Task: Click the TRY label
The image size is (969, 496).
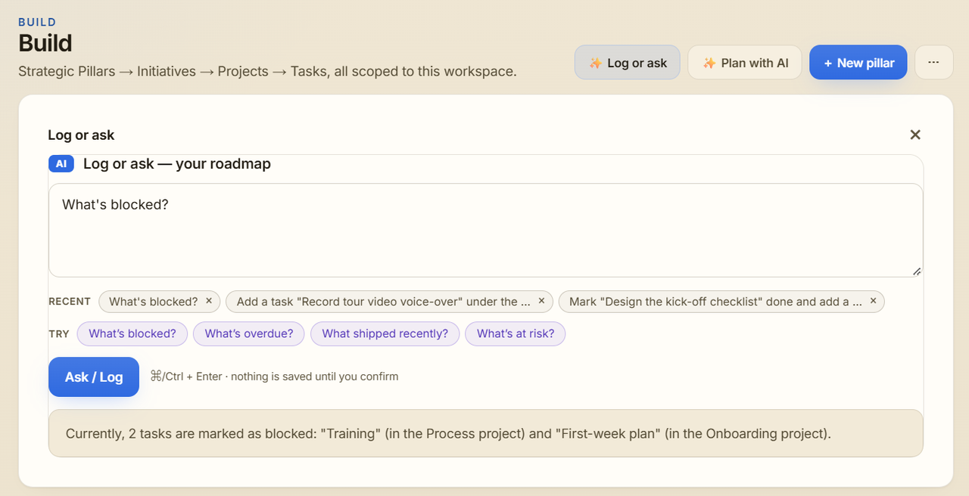Action: (x=59, y=334)
